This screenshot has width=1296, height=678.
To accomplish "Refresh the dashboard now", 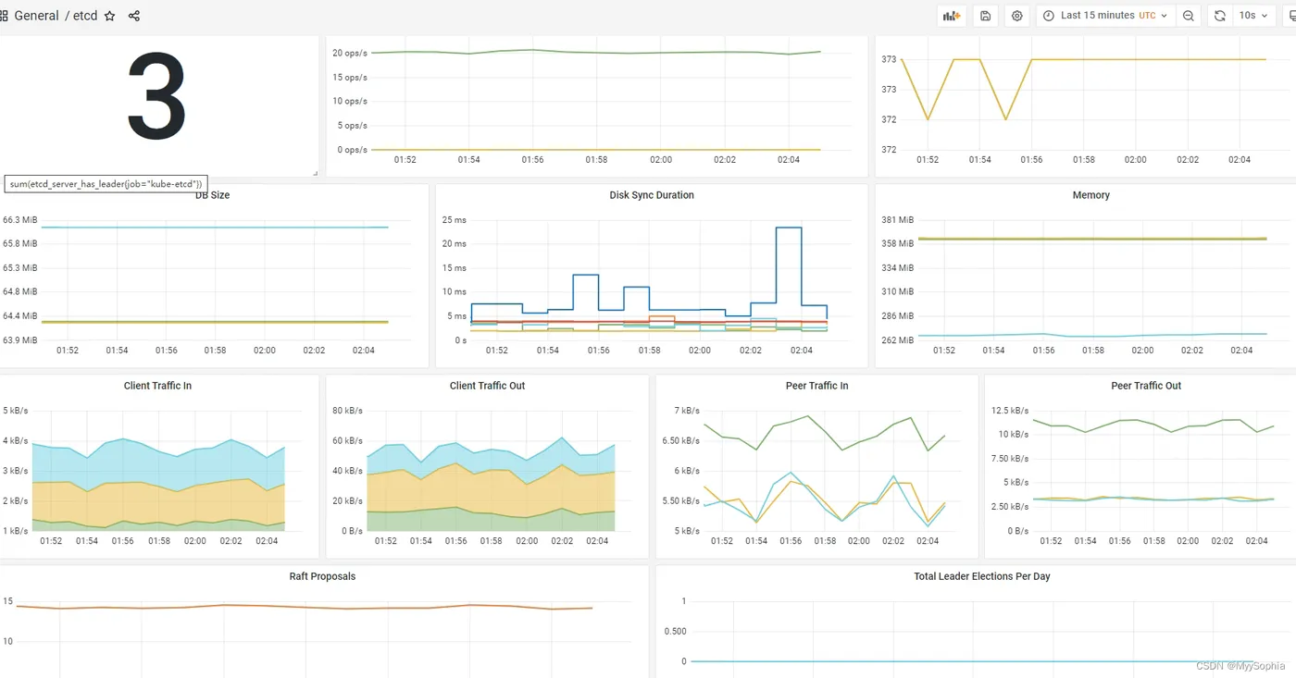I will (x=1220, y=16).
